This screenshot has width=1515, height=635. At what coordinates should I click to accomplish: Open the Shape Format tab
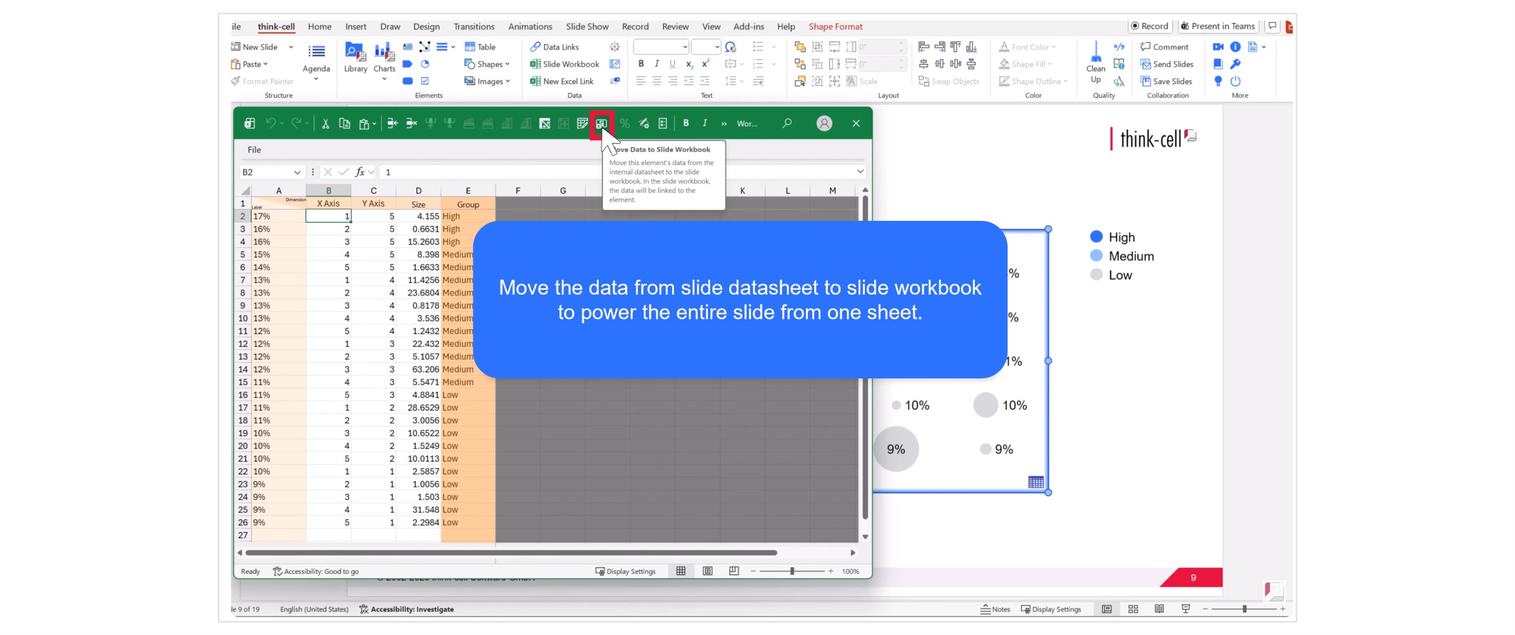coord(834,27)
